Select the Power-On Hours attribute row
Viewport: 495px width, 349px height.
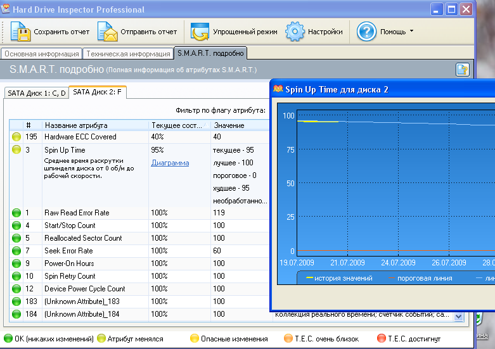click(69, 263)
